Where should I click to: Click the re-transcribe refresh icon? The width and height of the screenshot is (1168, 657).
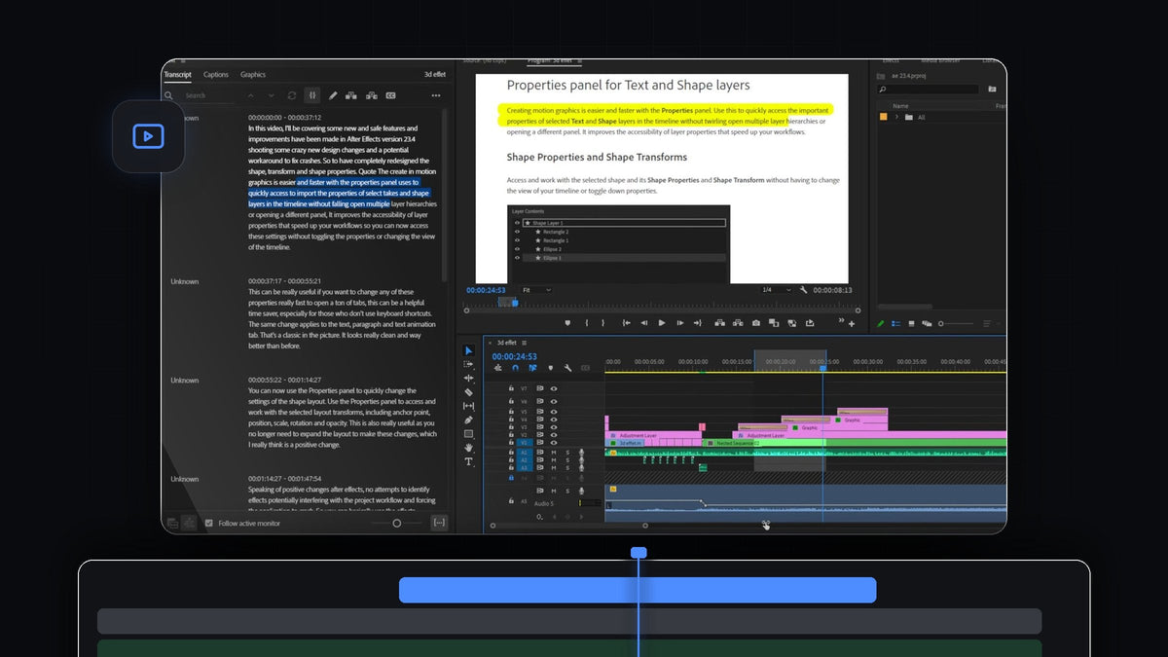pyautogui.click(x=291, y=95)
